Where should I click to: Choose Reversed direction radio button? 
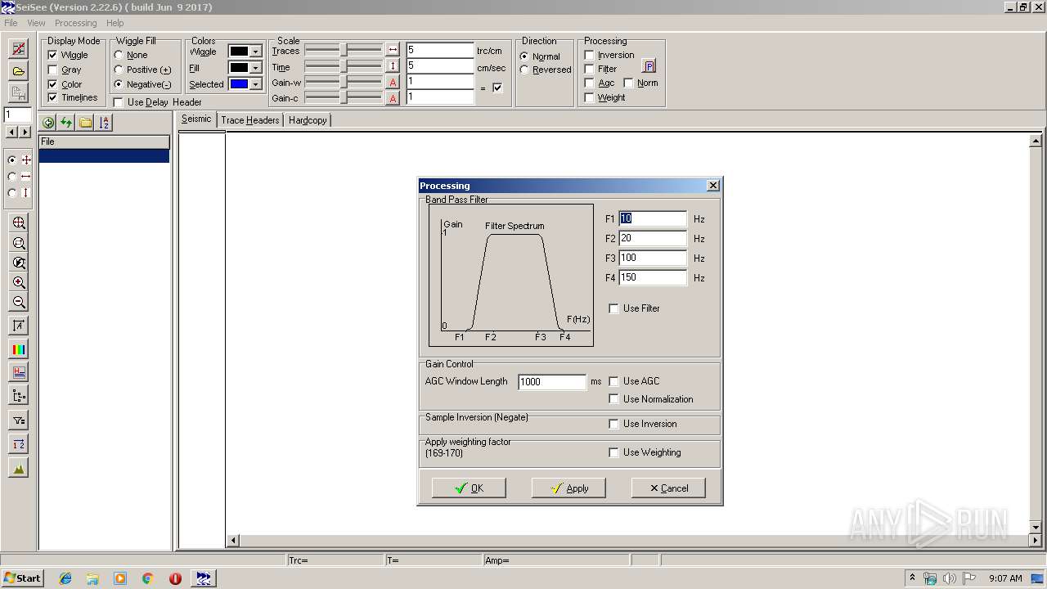coord(524,70)
